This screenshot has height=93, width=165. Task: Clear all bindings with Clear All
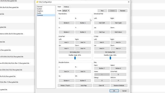pos(101,86)
